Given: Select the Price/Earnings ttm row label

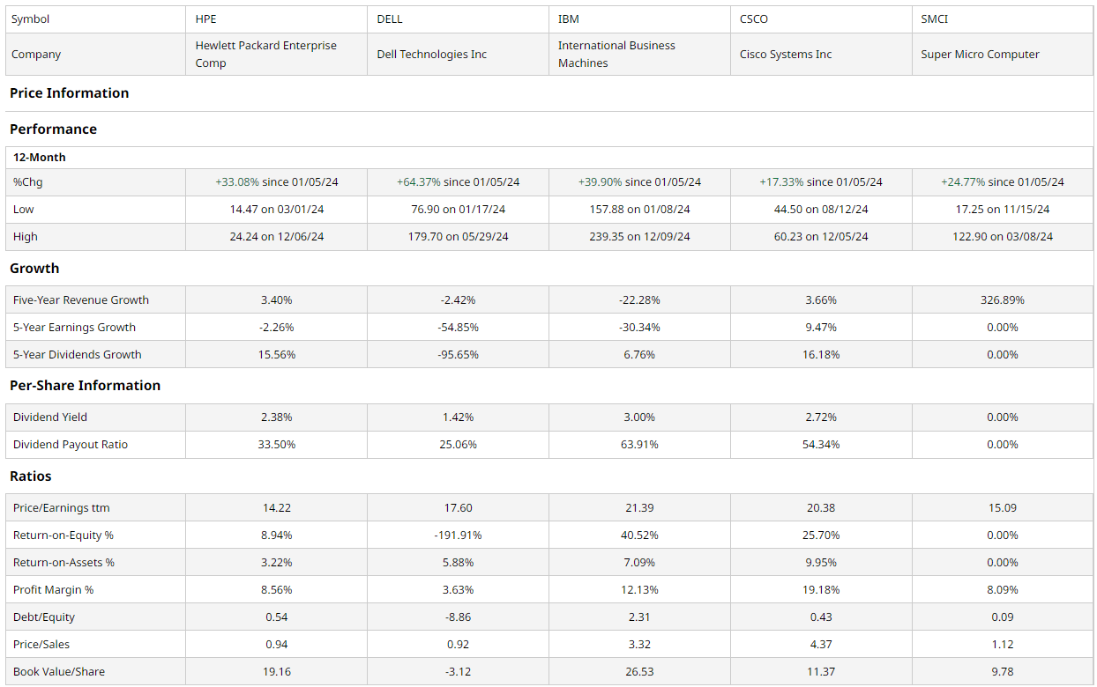Looking at the screenshot, I should point(62,508).
